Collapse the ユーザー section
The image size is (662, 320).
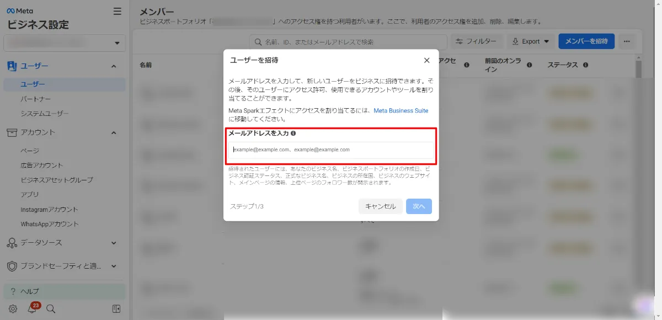114,66
